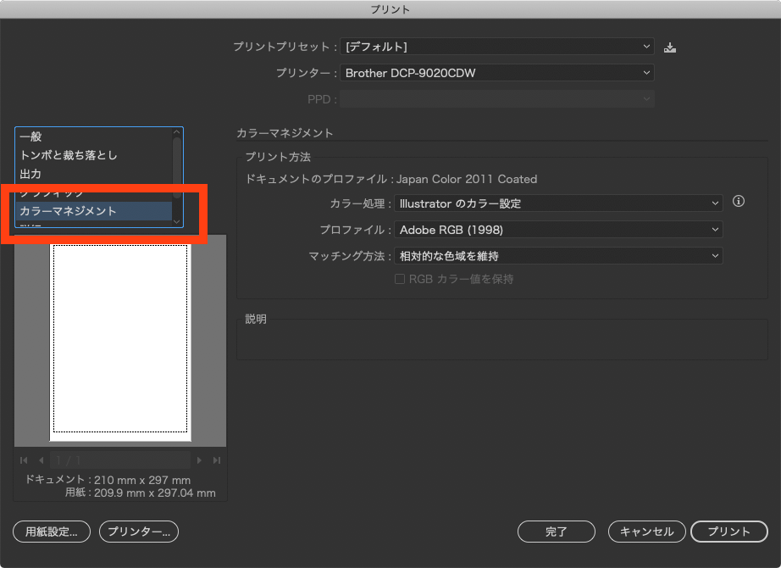Select カラーマネジメント in the category list
The image size is (781, 568).
(94, 211)
